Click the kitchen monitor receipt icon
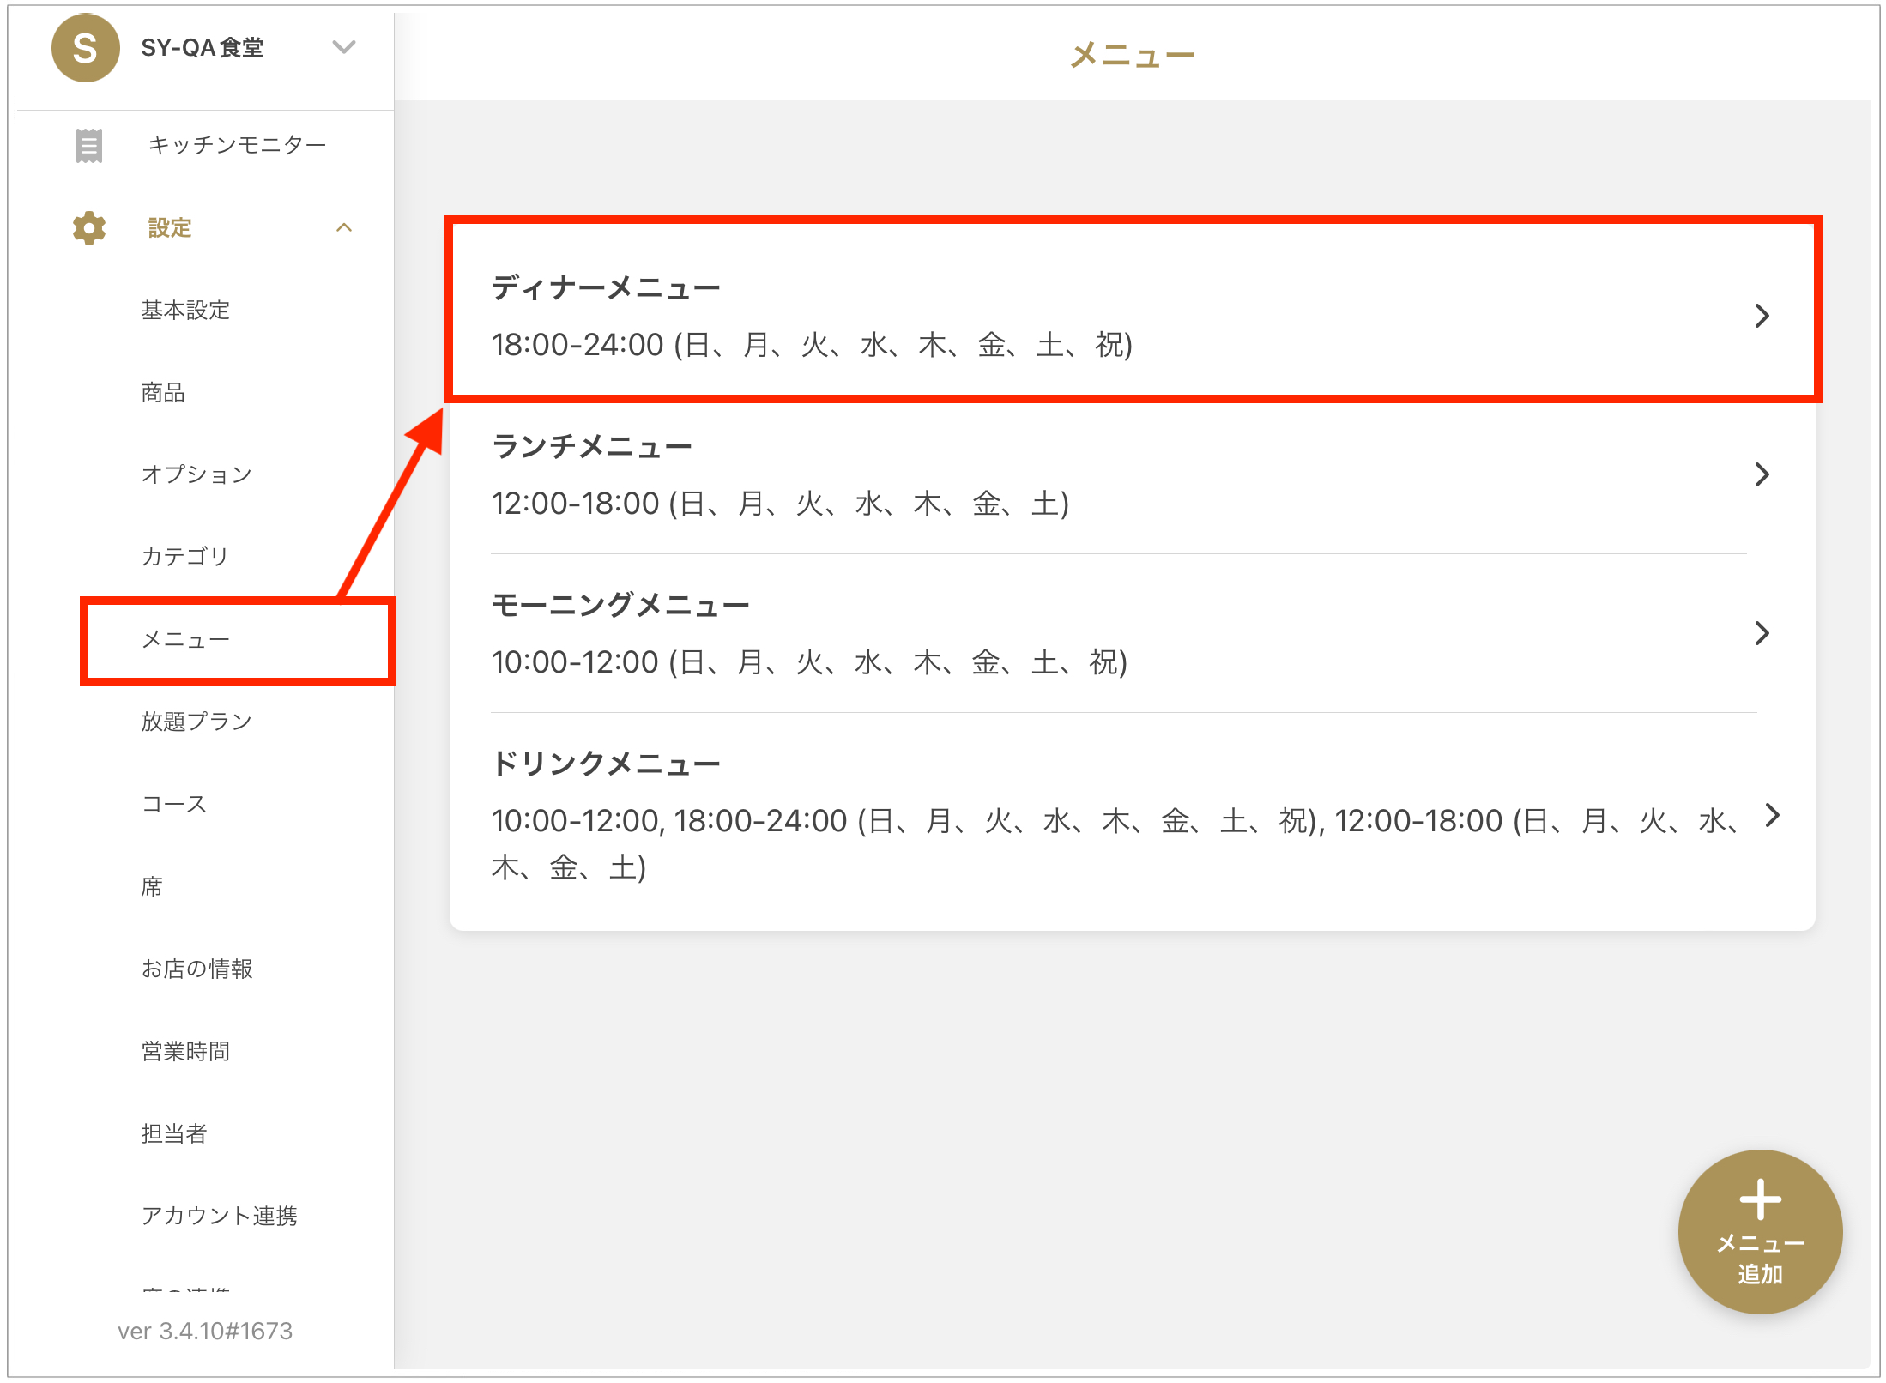The width and height of the screenshot is (1886, 1383). pyautogui.click(x=88, y=145)
